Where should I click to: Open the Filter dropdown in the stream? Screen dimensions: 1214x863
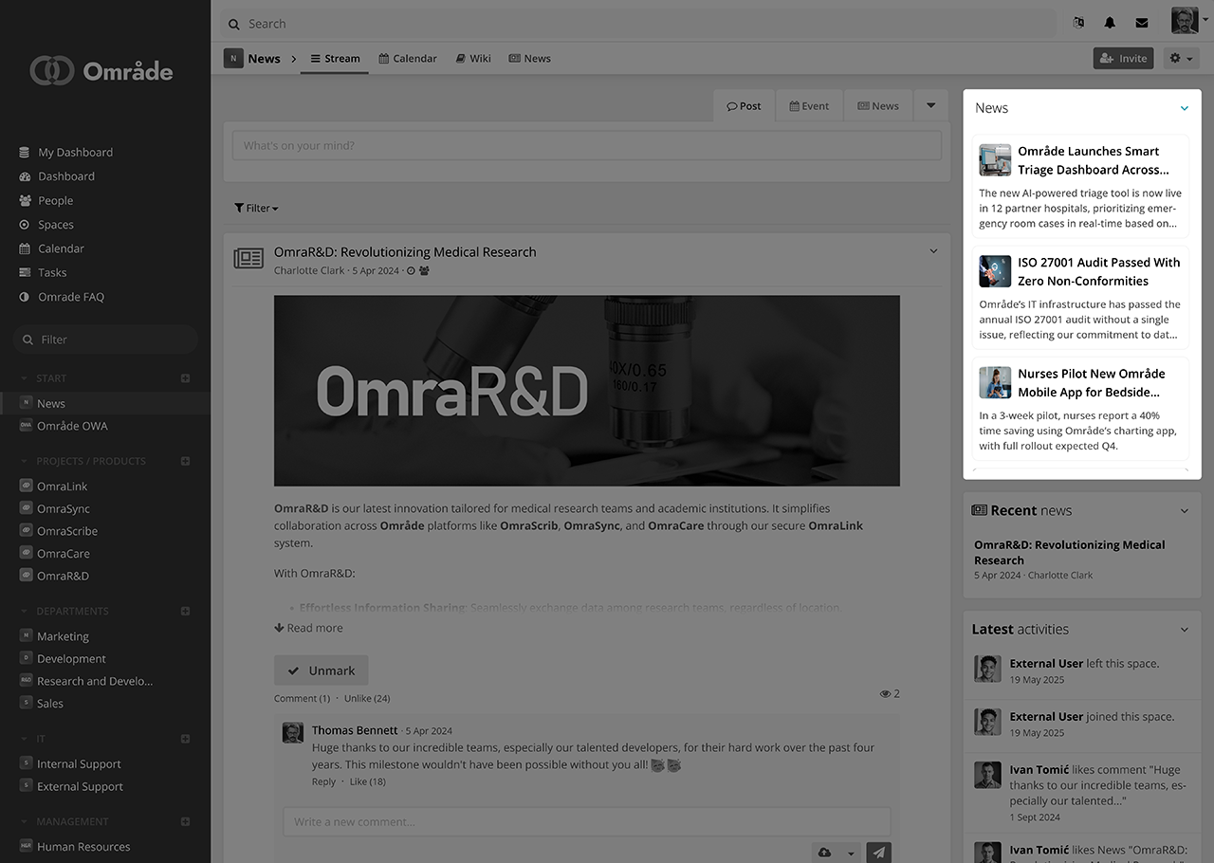click(x=256, y=208)
